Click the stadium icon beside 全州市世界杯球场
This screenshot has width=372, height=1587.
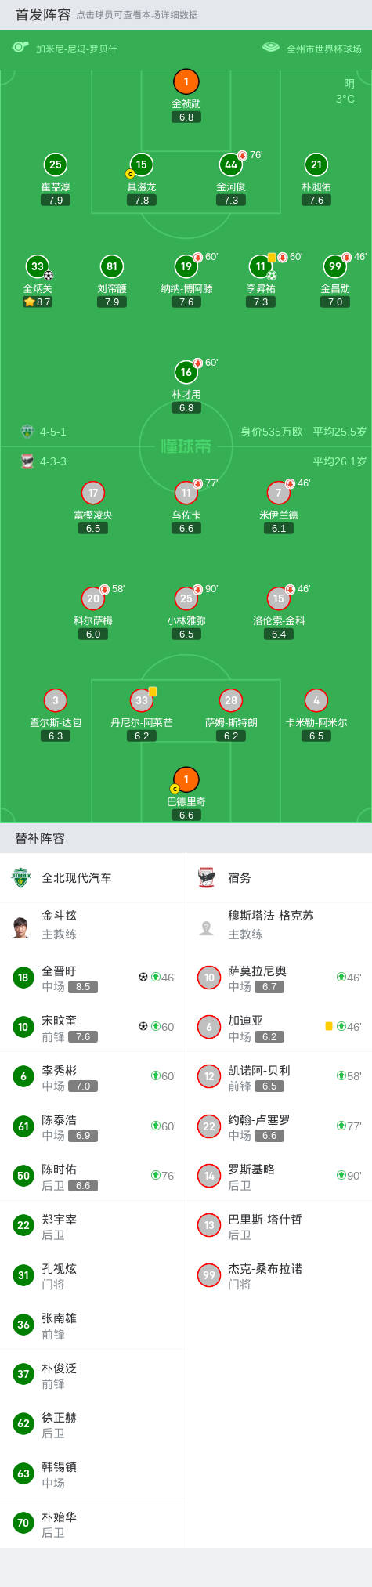[x=271, y=48]
